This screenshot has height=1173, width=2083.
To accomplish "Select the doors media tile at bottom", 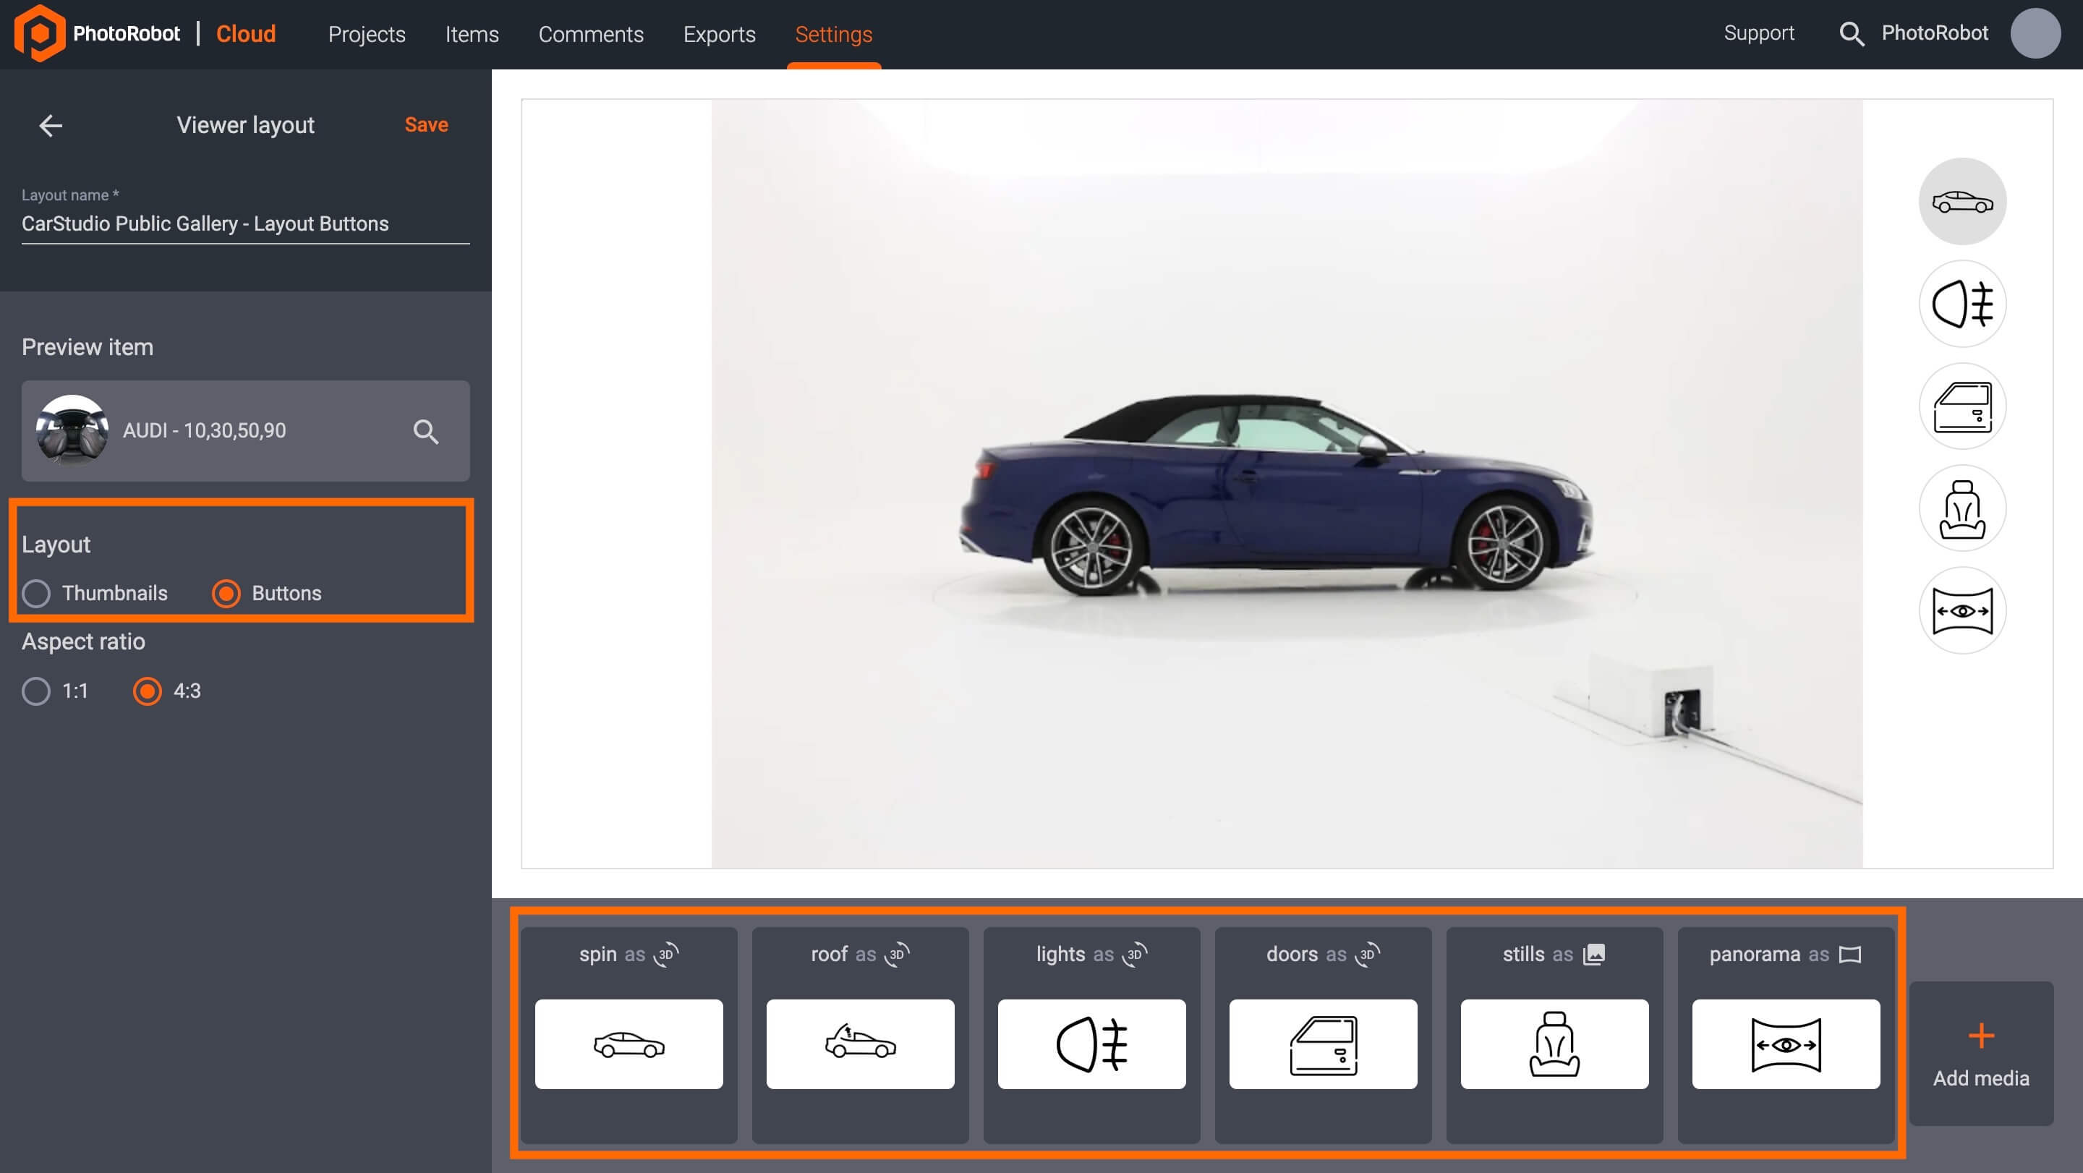I will (1322, 1044).
